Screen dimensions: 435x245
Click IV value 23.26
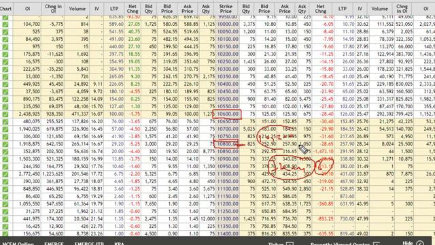pos(97,234)
